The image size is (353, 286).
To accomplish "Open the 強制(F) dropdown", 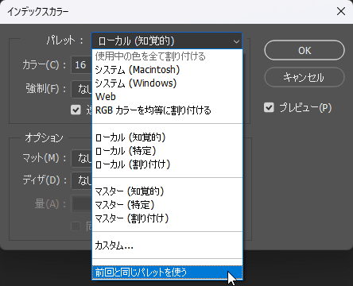I will tap(81, 89).
